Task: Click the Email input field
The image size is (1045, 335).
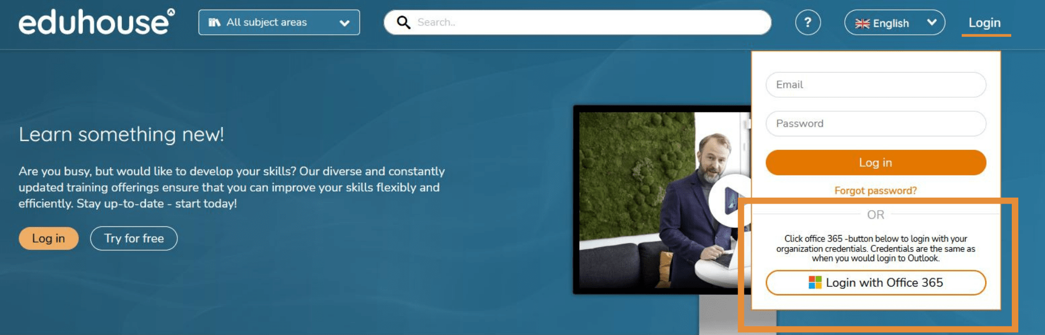Action: (x=876, y=85)
